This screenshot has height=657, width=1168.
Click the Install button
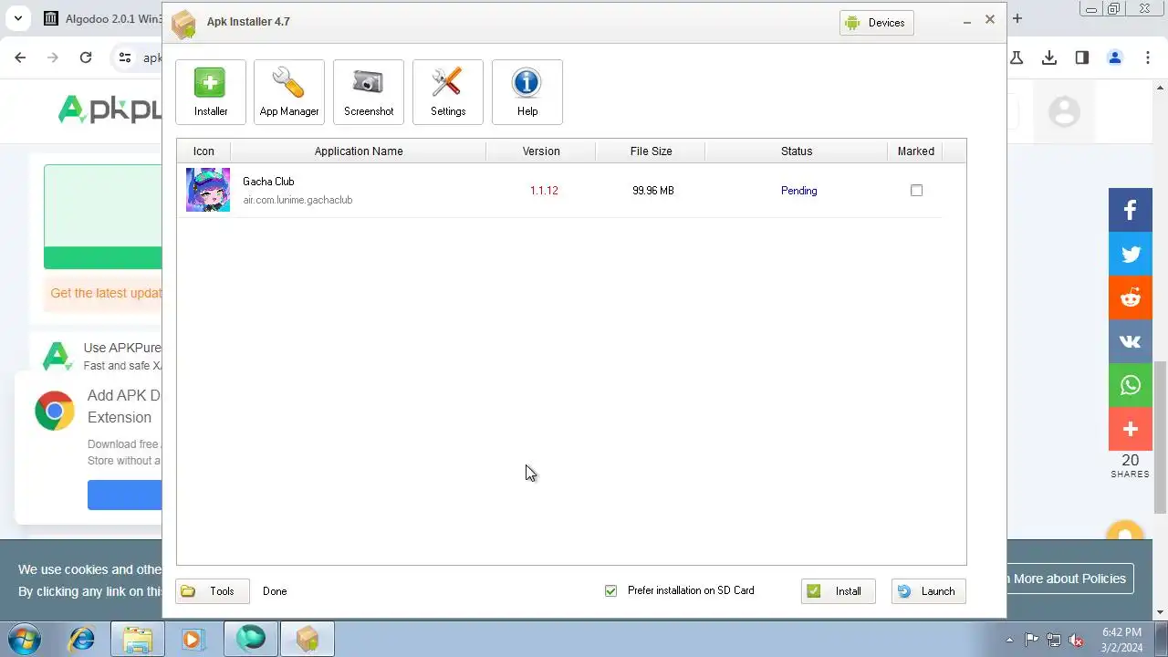coord(838,591)
